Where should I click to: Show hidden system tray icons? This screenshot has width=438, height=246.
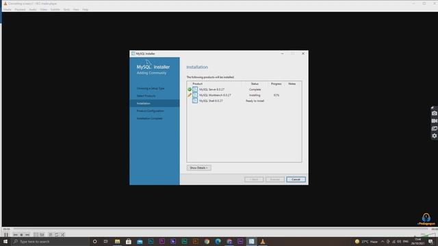383,241
